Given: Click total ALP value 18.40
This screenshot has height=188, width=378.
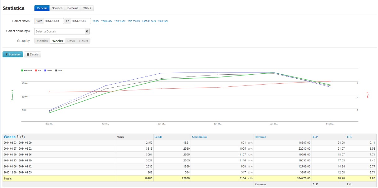Looking at the screenshot, I should pyautogui.click(x=341, y=179).
